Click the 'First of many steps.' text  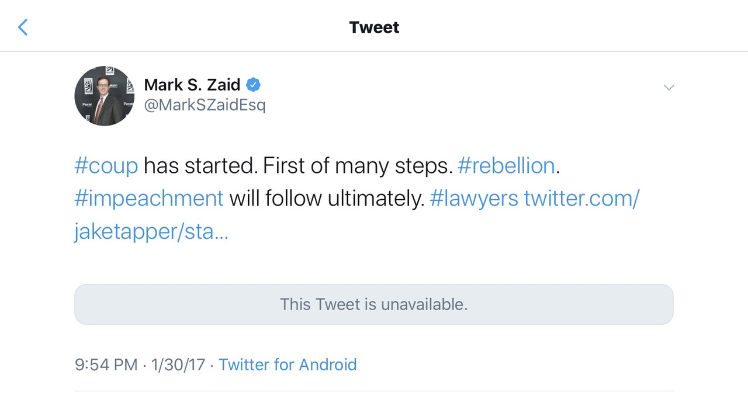pos(358,166)
